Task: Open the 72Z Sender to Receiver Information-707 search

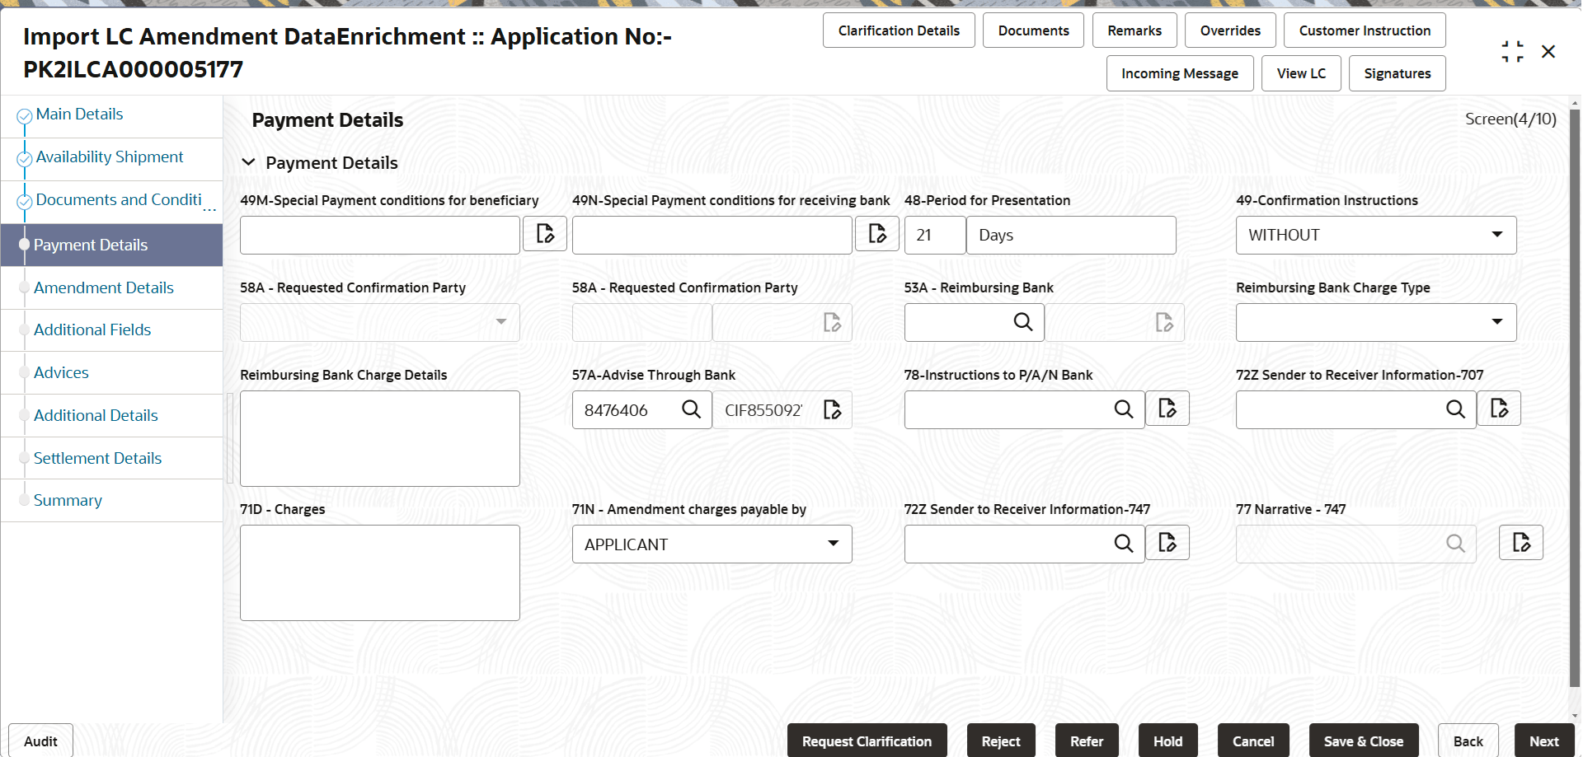Action: tap(1455, 409)
